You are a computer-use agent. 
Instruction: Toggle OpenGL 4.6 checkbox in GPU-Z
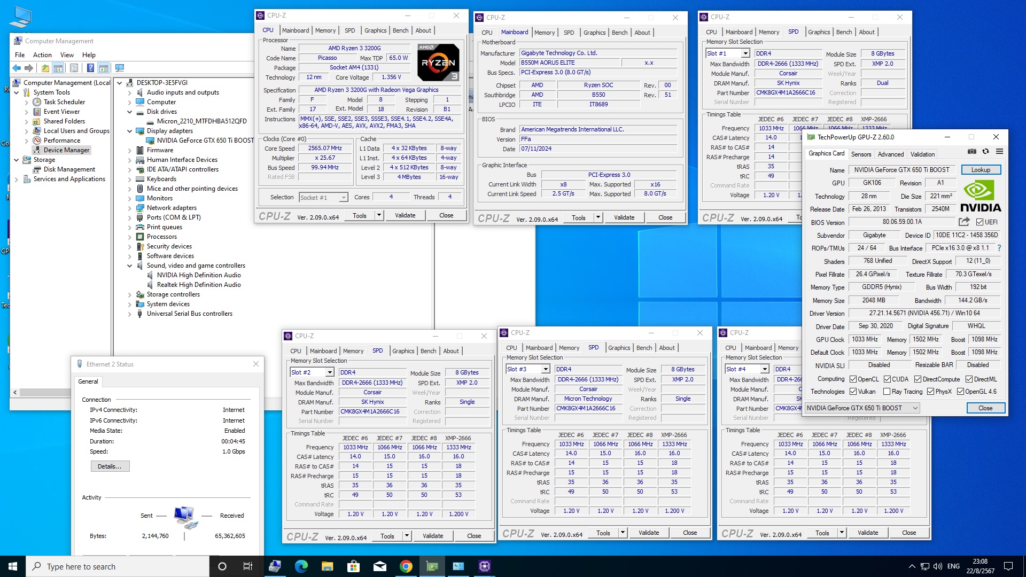tap(960, 392)
